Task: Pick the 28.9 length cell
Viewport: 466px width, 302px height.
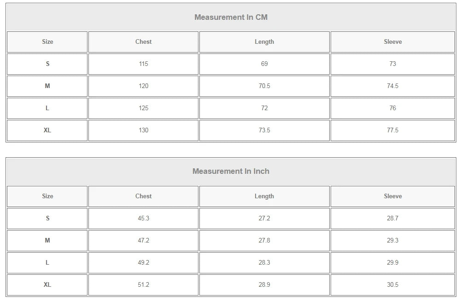Action: pyautogui.click(x=264, y=285)
